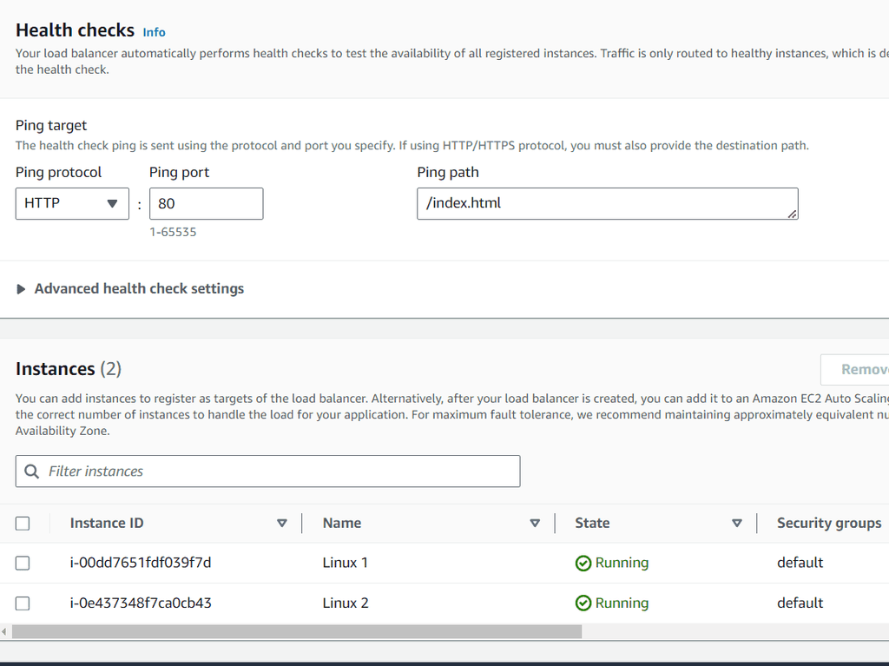The width and height of the screenshot is (889, 666).
Task: Click instance ID i-00dd7651fdf039f7d
Action: coord(141,564)
